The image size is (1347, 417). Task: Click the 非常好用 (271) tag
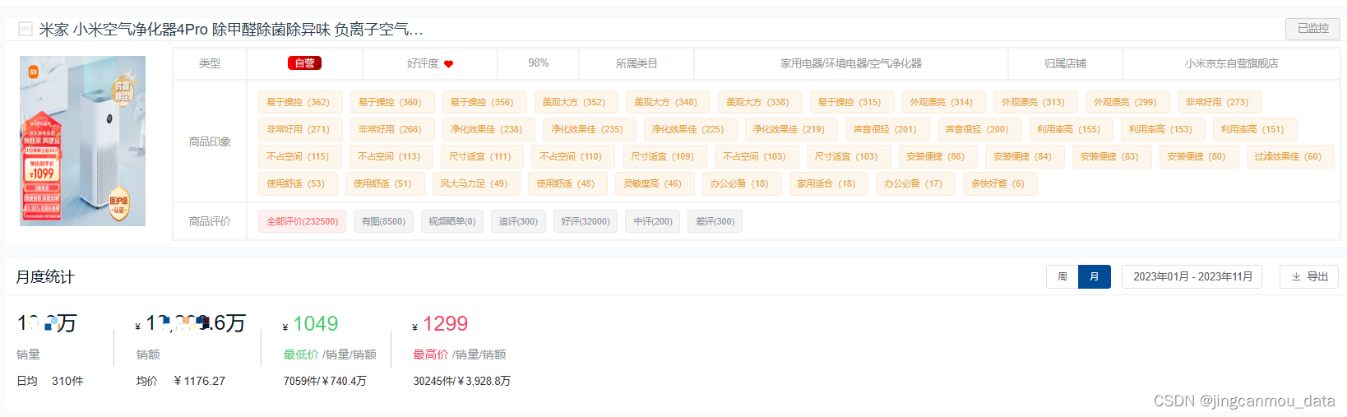300,129
